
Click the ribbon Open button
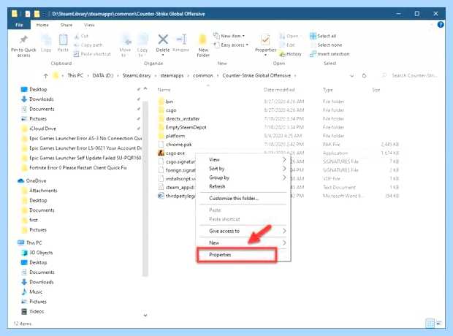[289, 36]
